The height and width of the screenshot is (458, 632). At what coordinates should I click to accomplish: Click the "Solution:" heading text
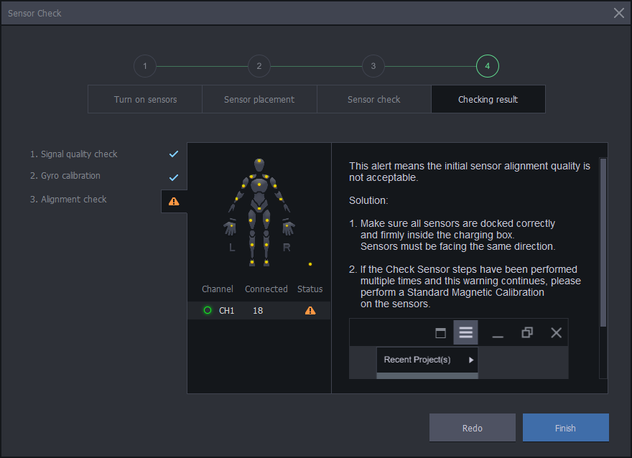[368, 200]
